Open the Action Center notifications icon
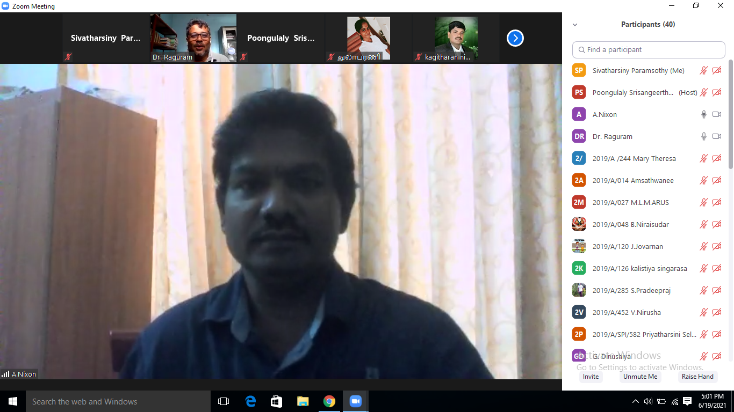Viewport: 734px width, 412px height. point(687,401)
